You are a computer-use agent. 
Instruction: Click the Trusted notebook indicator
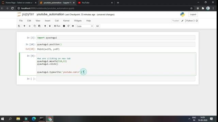(x=175, y=21)
